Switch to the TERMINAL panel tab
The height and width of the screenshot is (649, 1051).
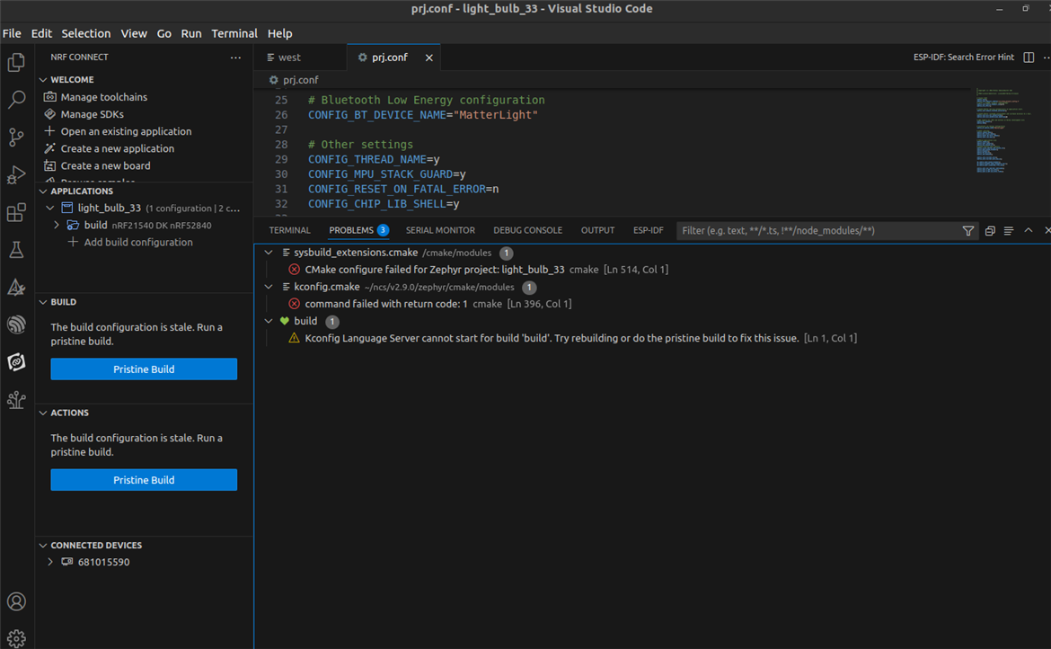289,231
